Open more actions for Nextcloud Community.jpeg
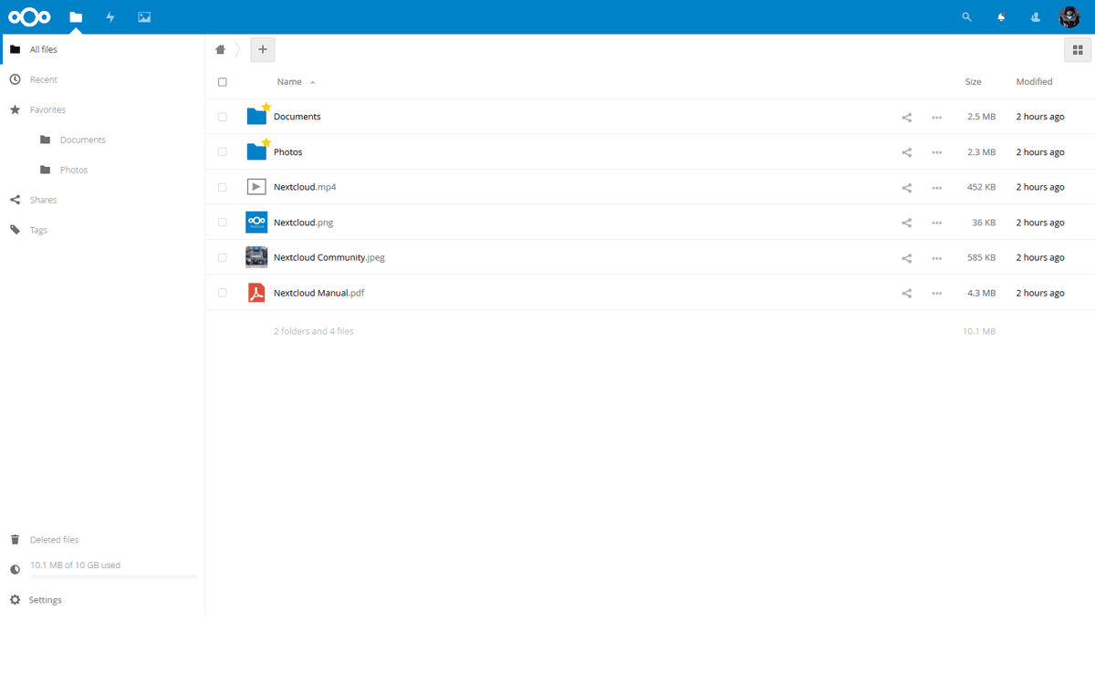Image resolution: width=1095 pixels, height=684 pixels. pos(937,257)
